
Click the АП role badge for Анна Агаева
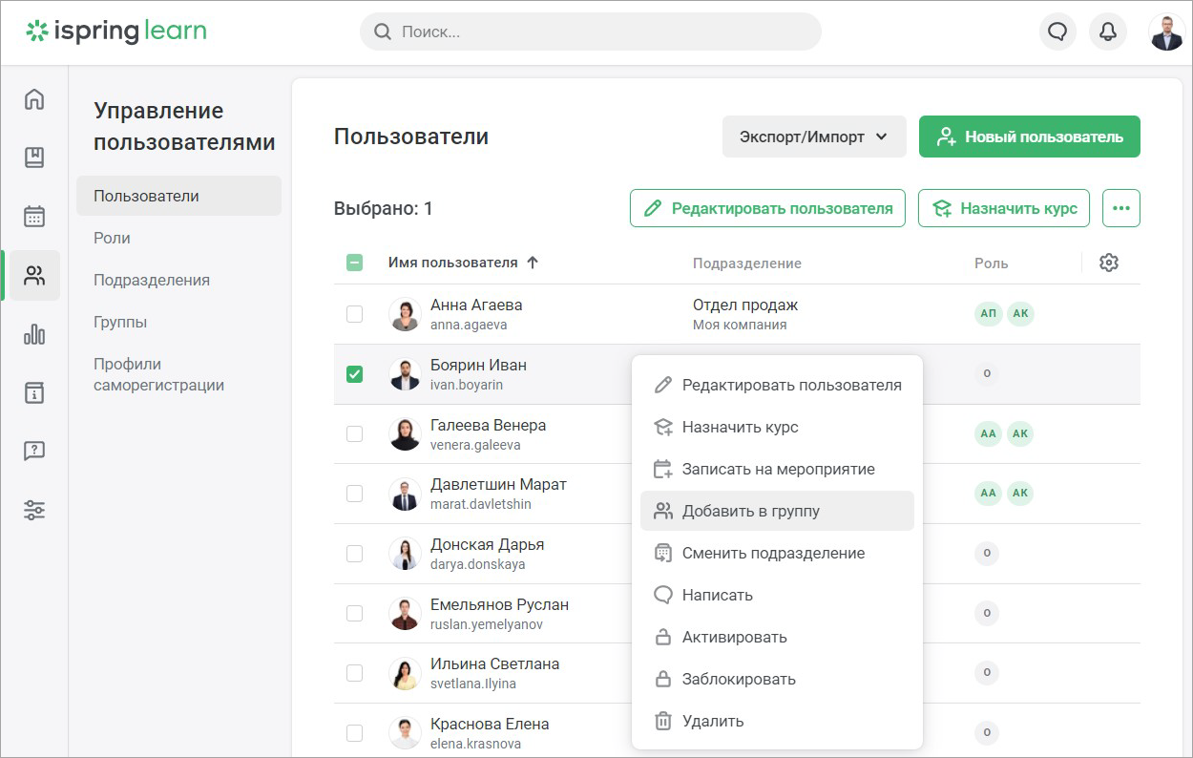coord(988,314)
